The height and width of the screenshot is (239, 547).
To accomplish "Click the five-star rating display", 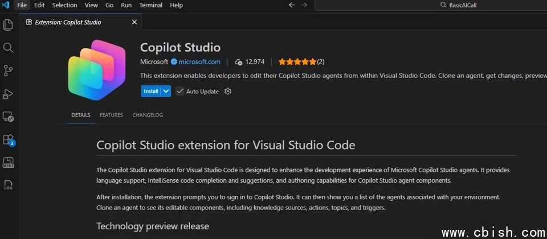I will 297,61.
